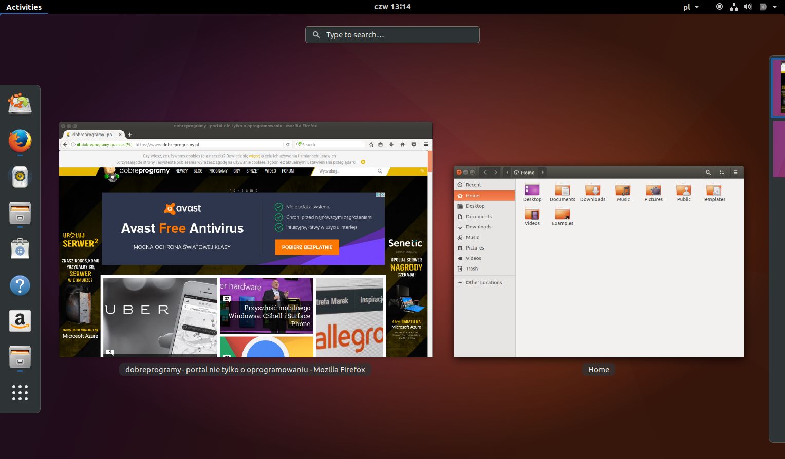Open the Help question mark icon
This screenshot has height=459, width=785.
(x=20, y=285)
